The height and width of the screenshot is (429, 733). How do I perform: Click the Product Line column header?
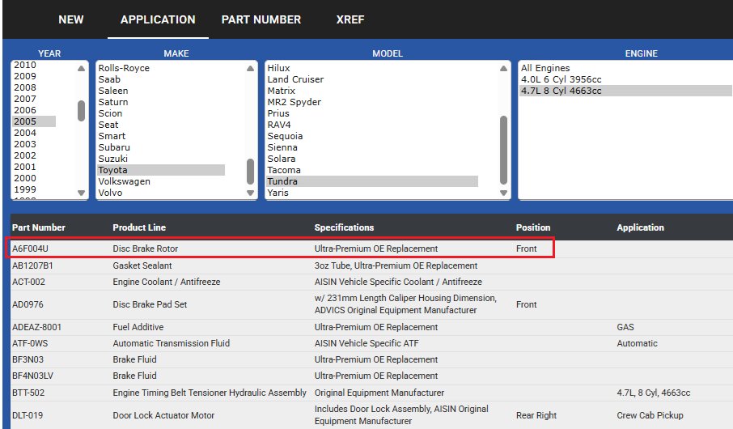pos(139,227)
